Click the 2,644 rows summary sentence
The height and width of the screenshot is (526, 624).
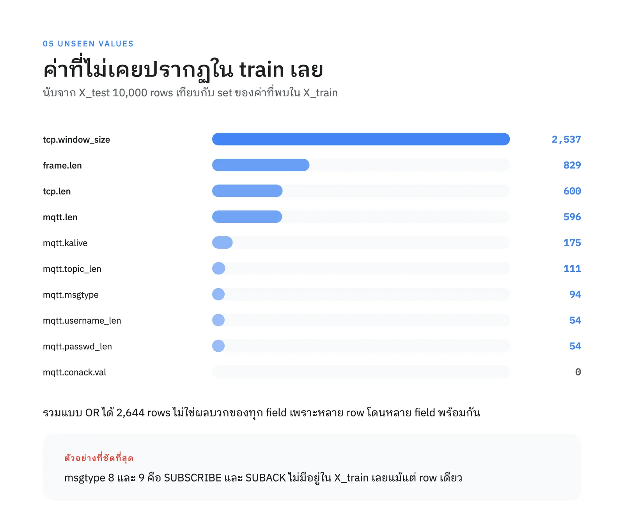261,413
